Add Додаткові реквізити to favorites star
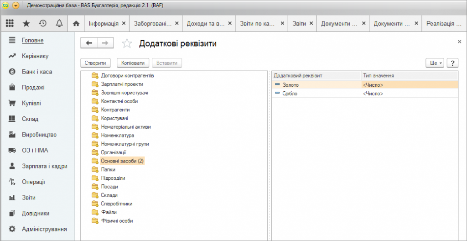The width and height of the screenshot is (467, 241). [x=127, y=43]
